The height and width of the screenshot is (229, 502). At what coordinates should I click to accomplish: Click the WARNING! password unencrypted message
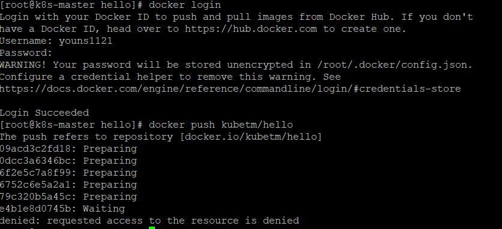pyautogui.click(x=236, y=65)
